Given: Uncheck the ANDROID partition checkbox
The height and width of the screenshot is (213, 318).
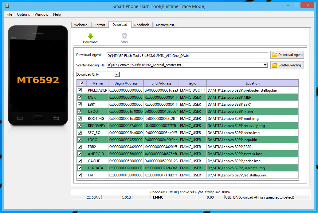Looking at the screenshot, I should tap(80, 154).
